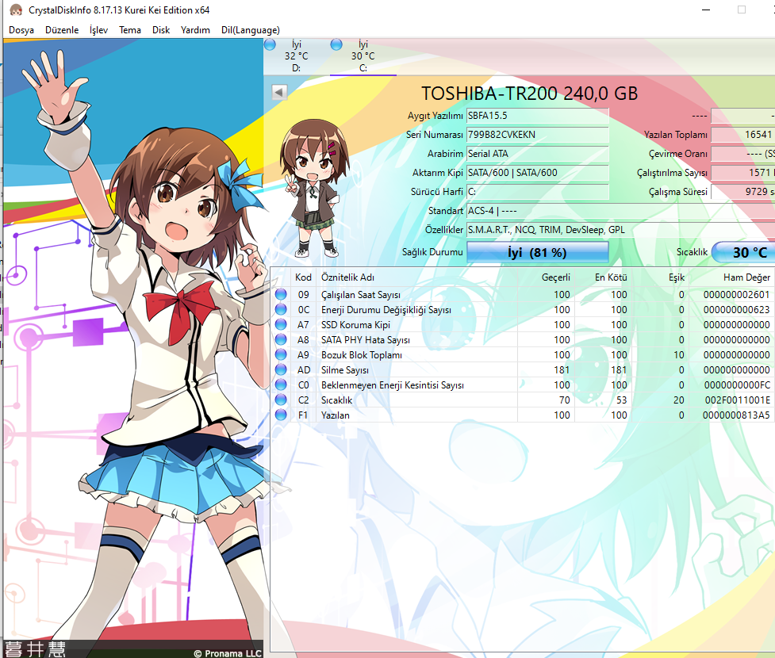Open the Dil(Language) menu
Image resolution: width=775 pixels, height=658 pixels.
(x=251, y=30)
